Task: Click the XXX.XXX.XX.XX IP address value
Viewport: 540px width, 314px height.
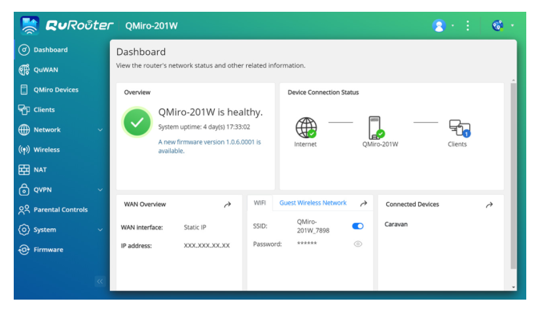Action: point(207,245)
